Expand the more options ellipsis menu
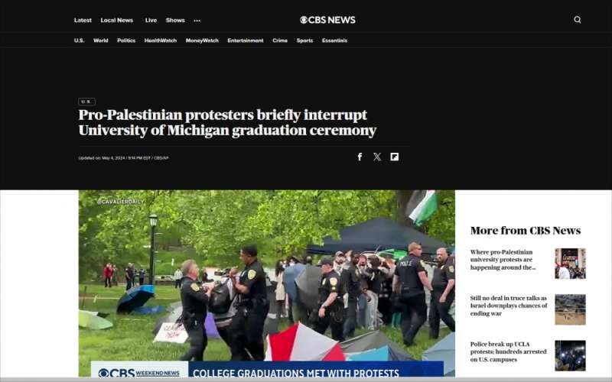The image size is (612, 382). tap(197, 21)
